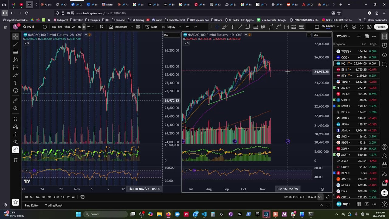Set the YTD date range
Screen dimensions: 389x219
coord(56,197)
